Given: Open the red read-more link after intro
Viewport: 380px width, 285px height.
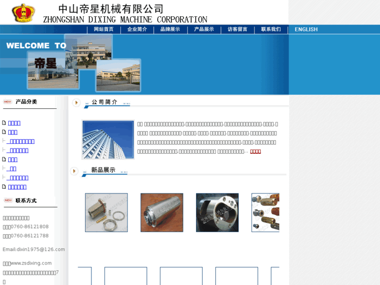Looking at the screenshot, I should [x=256, y=152].
